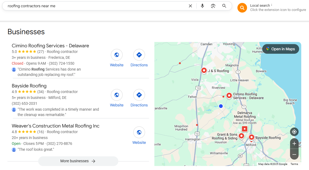Open in Maps button
The width and height of the screenshot is (309, 170).
point(280,49)
